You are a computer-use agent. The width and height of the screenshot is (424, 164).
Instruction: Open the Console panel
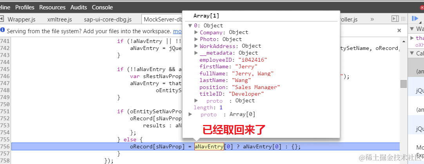coord(102,7)
